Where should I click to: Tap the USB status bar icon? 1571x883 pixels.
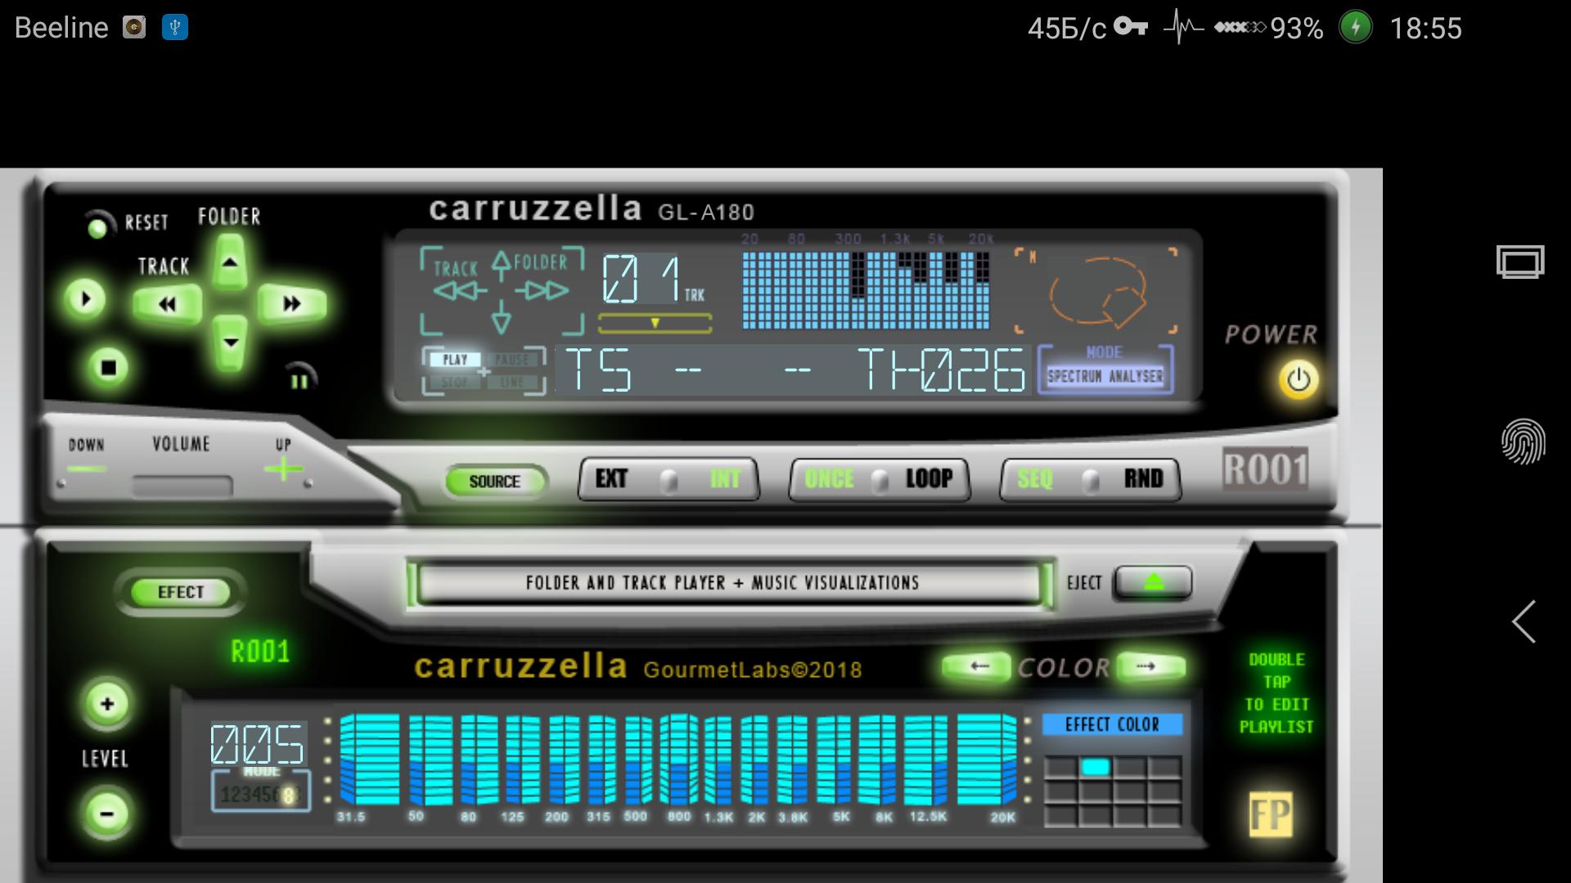tap(174, 28)
